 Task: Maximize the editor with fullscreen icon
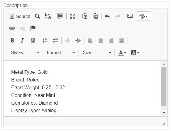[x=72, y=16]
